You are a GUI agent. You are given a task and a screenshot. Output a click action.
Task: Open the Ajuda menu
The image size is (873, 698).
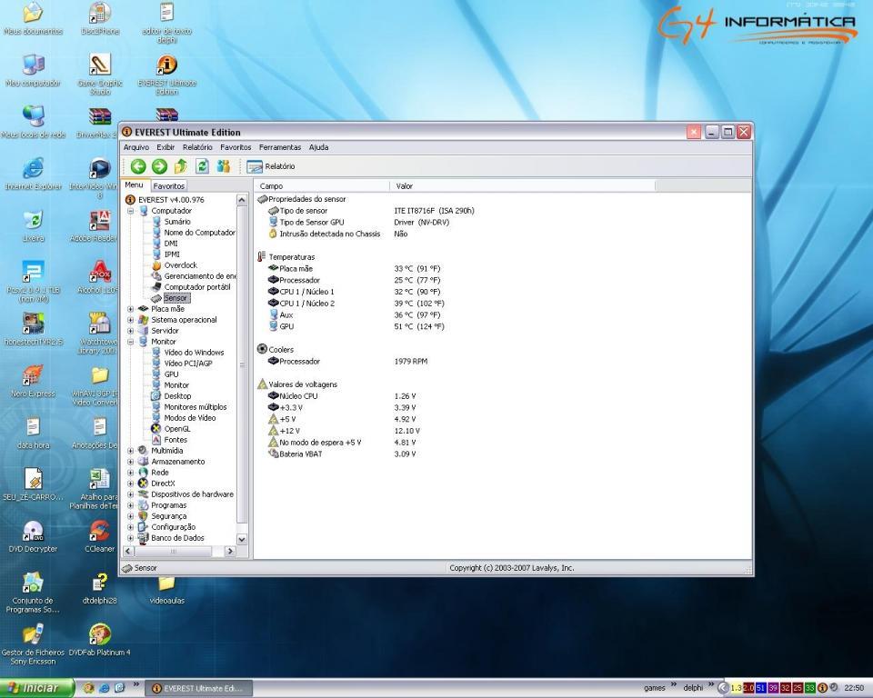coord(318,147)
